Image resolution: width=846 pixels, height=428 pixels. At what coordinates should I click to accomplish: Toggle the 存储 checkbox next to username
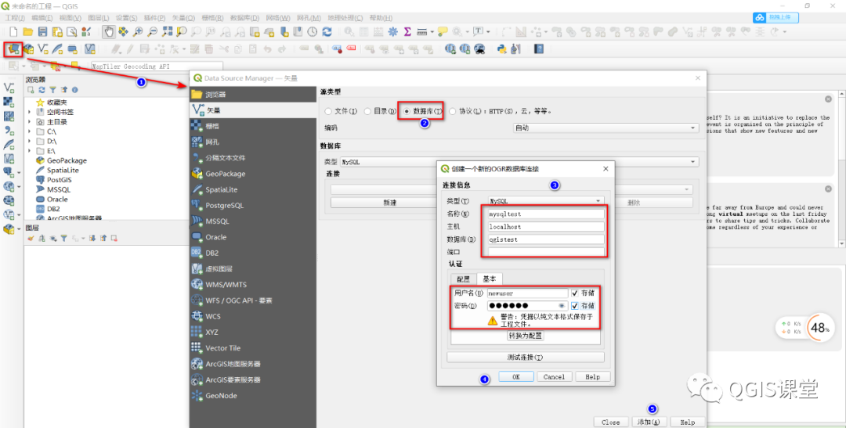click(575, 293)
